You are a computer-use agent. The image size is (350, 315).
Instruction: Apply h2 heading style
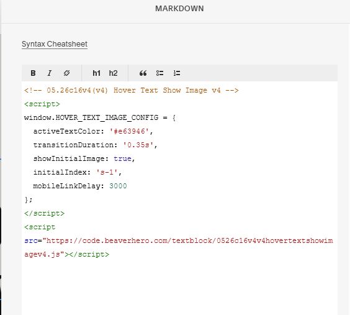[113, 73]
